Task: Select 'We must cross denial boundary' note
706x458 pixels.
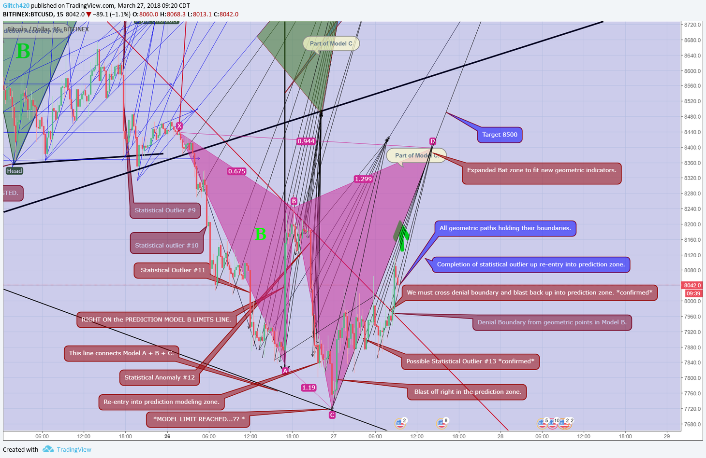Action: 529,292
